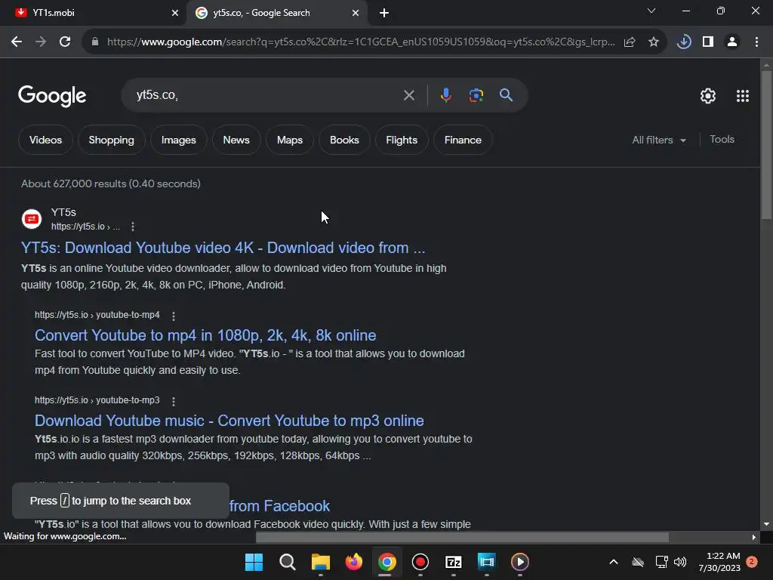Open the 'from Facebook' result link
This screenshot has width=773, height=580.
[279, 506]
